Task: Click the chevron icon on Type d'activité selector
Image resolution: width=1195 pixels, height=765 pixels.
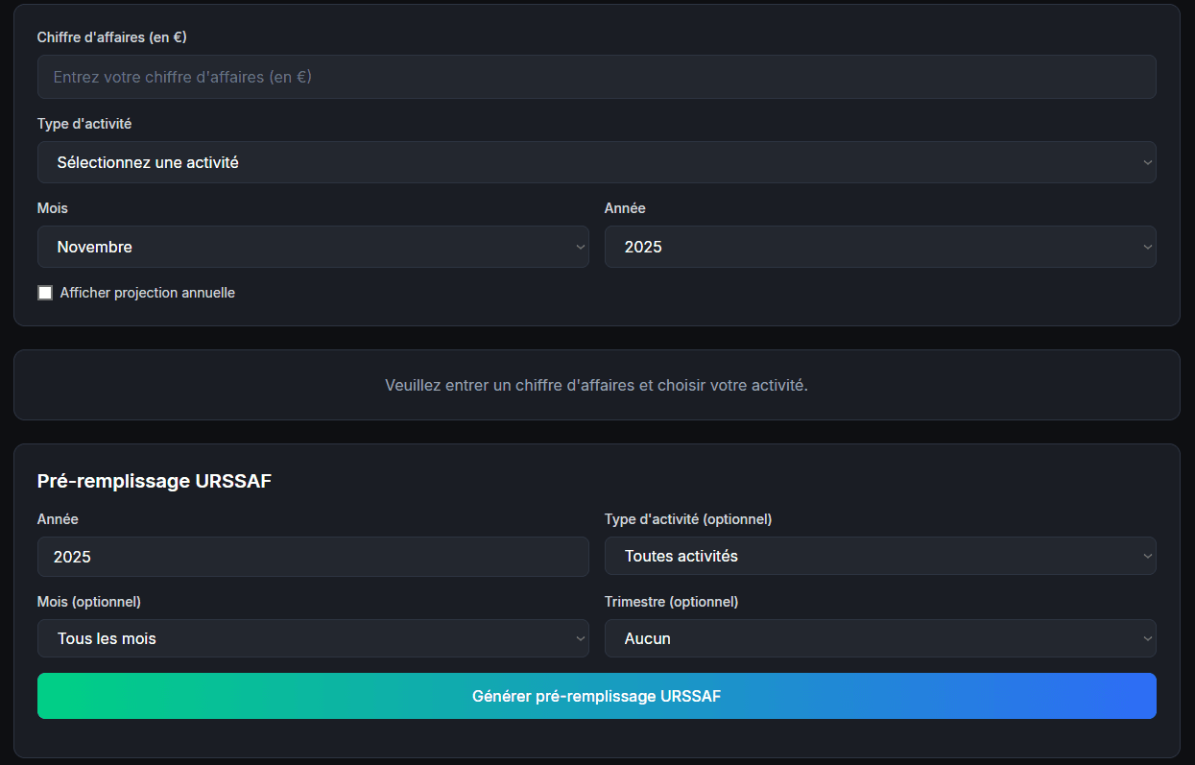Action: pos(1146,161)
